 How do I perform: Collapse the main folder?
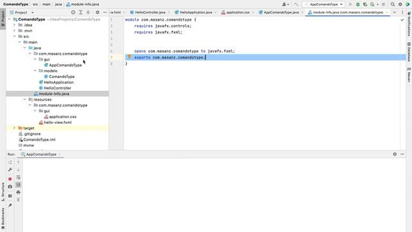click(x=20, y=42)
